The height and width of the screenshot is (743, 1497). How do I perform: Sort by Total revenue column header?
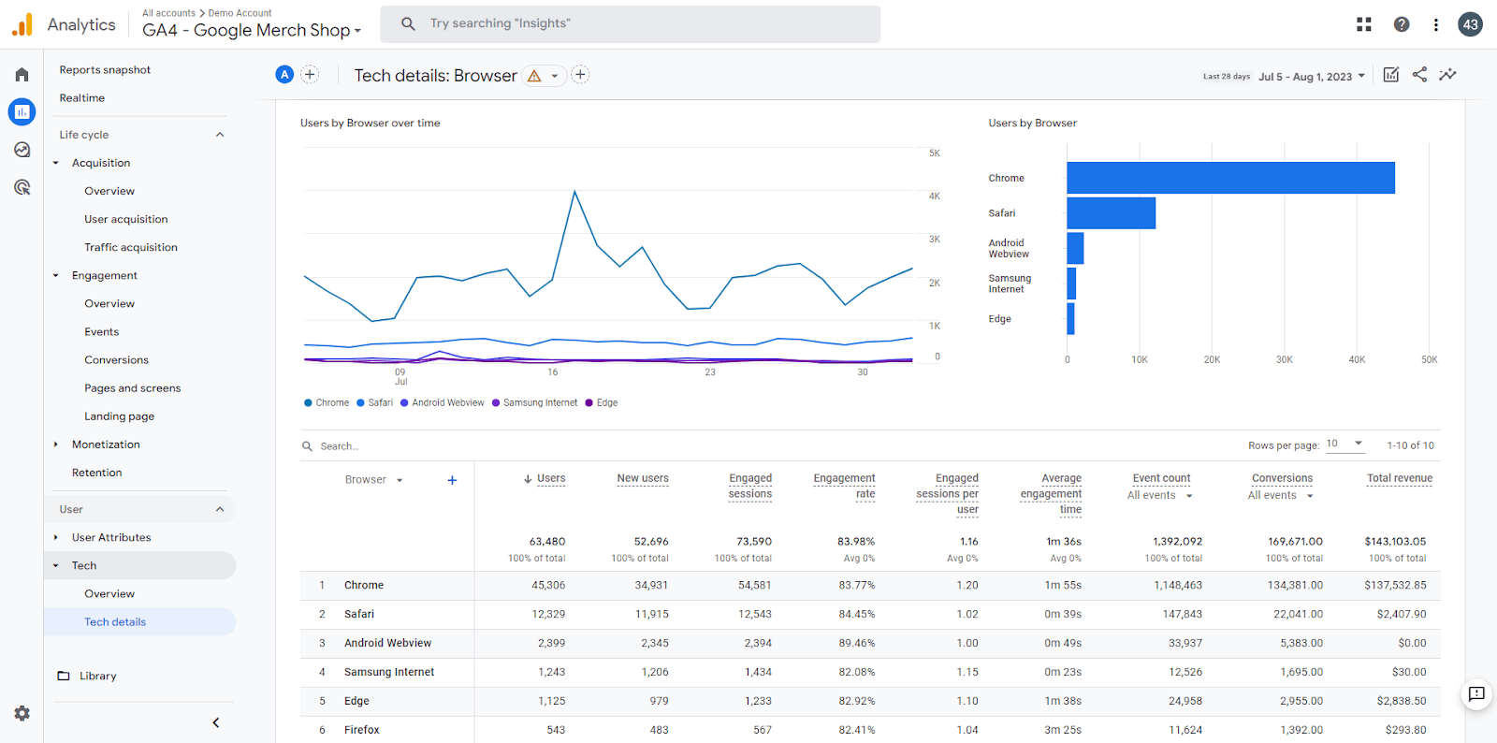tap(1400, 478)
